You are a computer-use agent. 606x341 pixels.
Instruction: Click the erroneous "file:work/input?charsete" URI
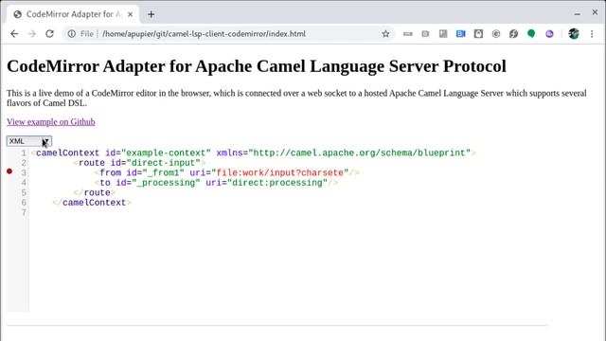click(280, 172)
